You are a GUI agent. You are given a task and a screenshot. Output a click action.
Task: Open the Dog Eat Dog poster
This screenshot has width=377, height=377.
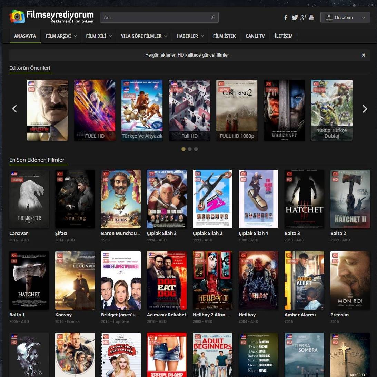(167, 280)
